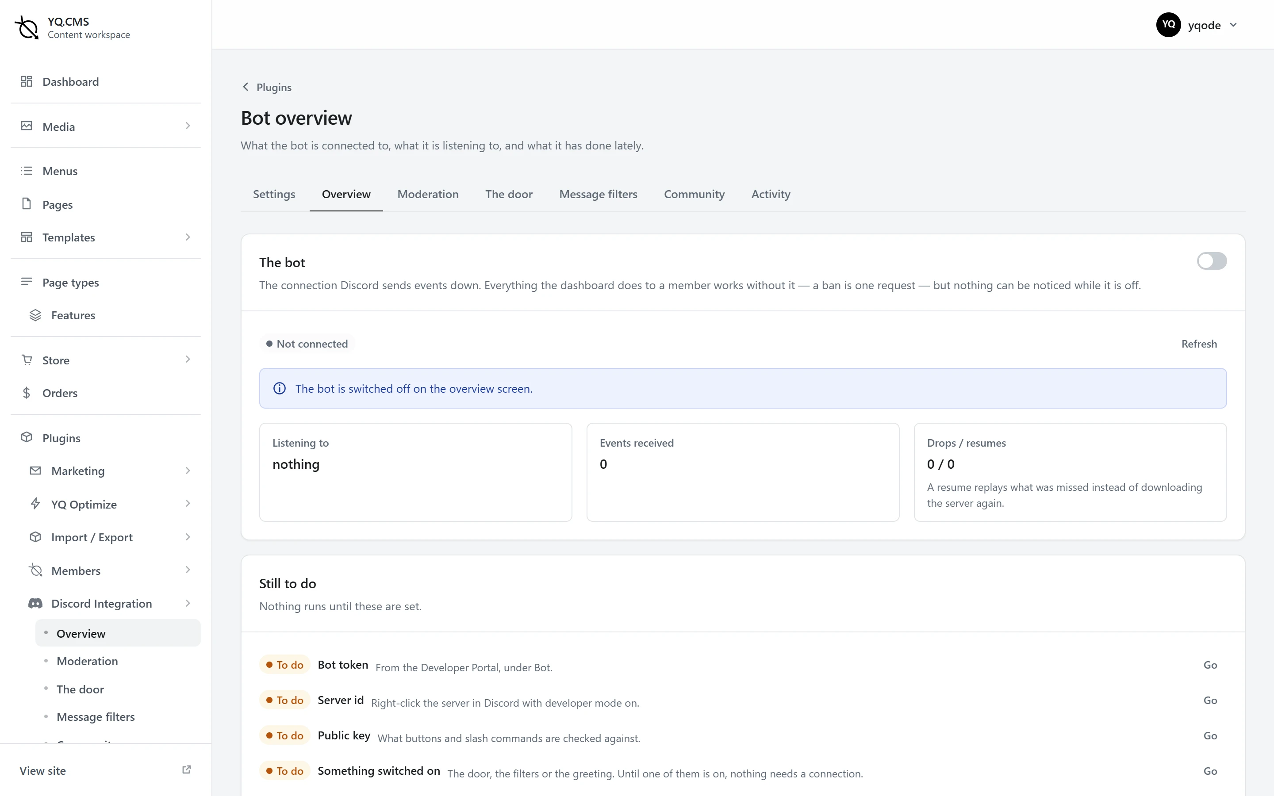1274x796 pixels.
Task: Click the Bot overview page heading
Action: pos(296,118)
